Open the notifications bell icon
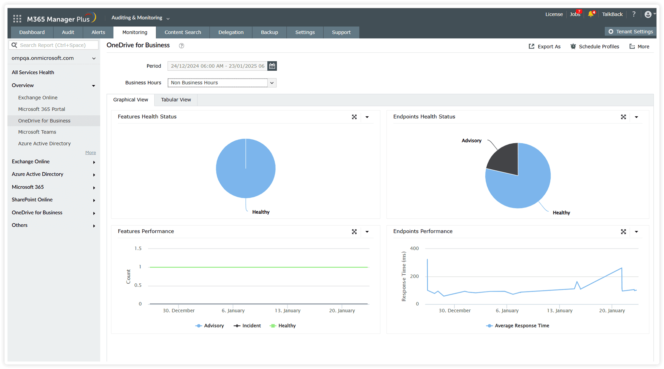664x369 pixels. click(591, 14)
